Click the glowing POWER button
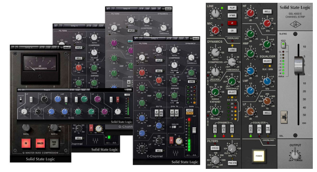 (259, 156)
